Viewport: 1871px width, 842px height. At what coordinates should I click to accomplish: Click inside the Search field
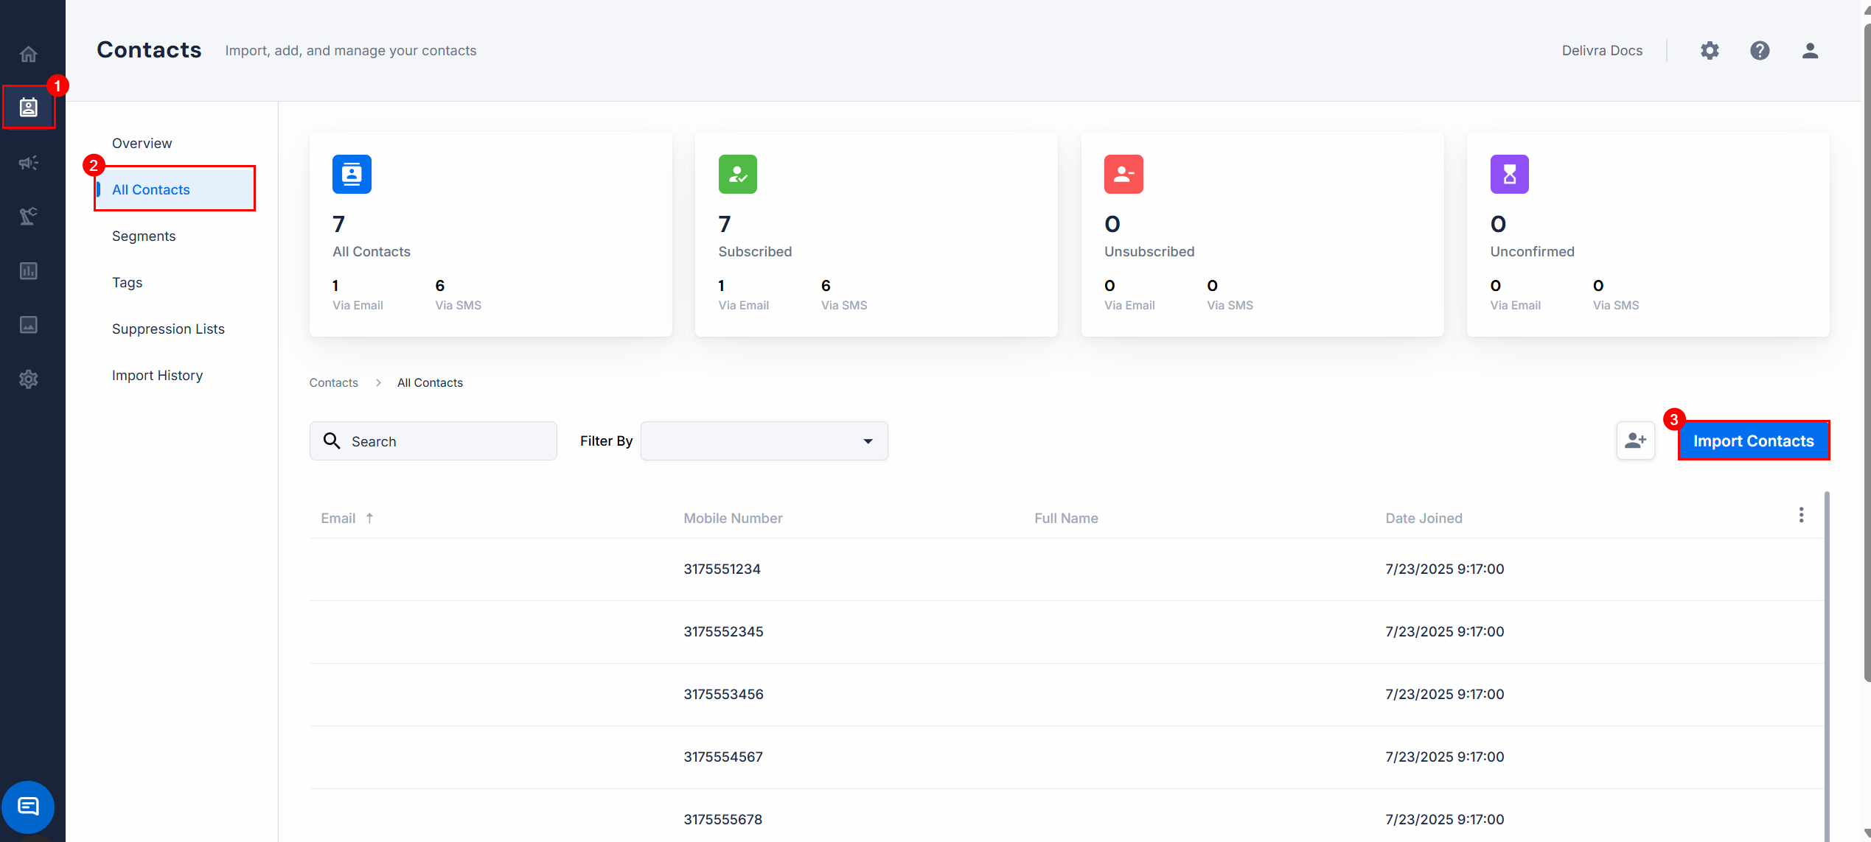pyautogui.click(x=433, y=441)
